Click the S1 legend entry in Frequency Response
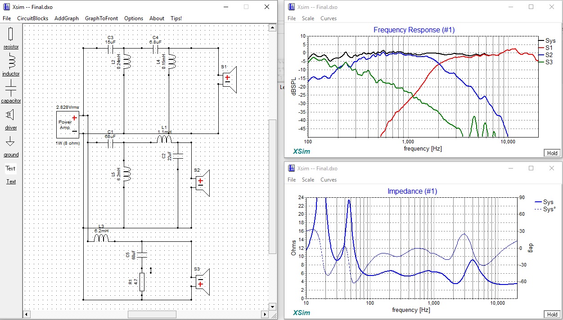 545,48
